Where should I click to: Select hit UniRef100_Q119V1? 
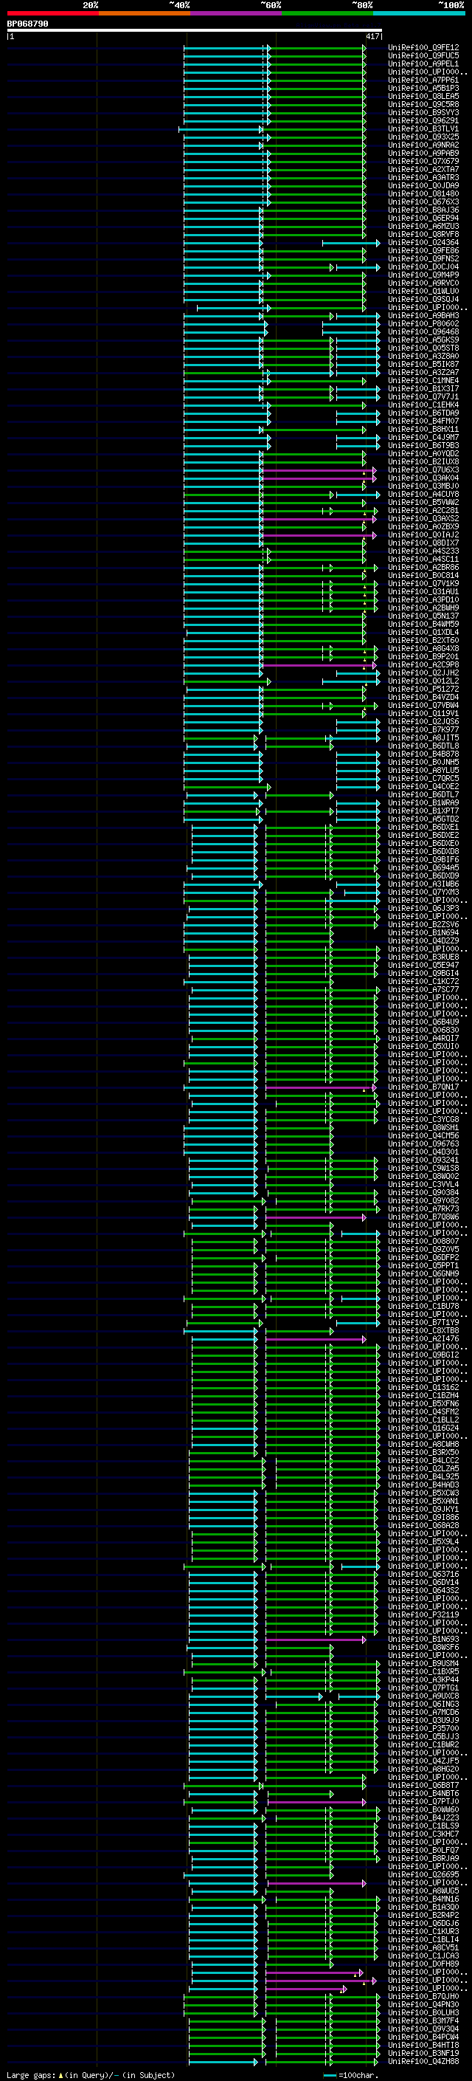point(423,713)
